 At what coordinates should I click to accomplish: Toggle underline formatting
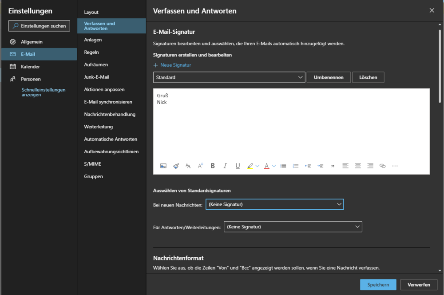coord(238,166)
